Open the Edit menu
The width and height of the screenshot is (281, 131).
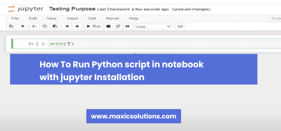tap(33, 18)
